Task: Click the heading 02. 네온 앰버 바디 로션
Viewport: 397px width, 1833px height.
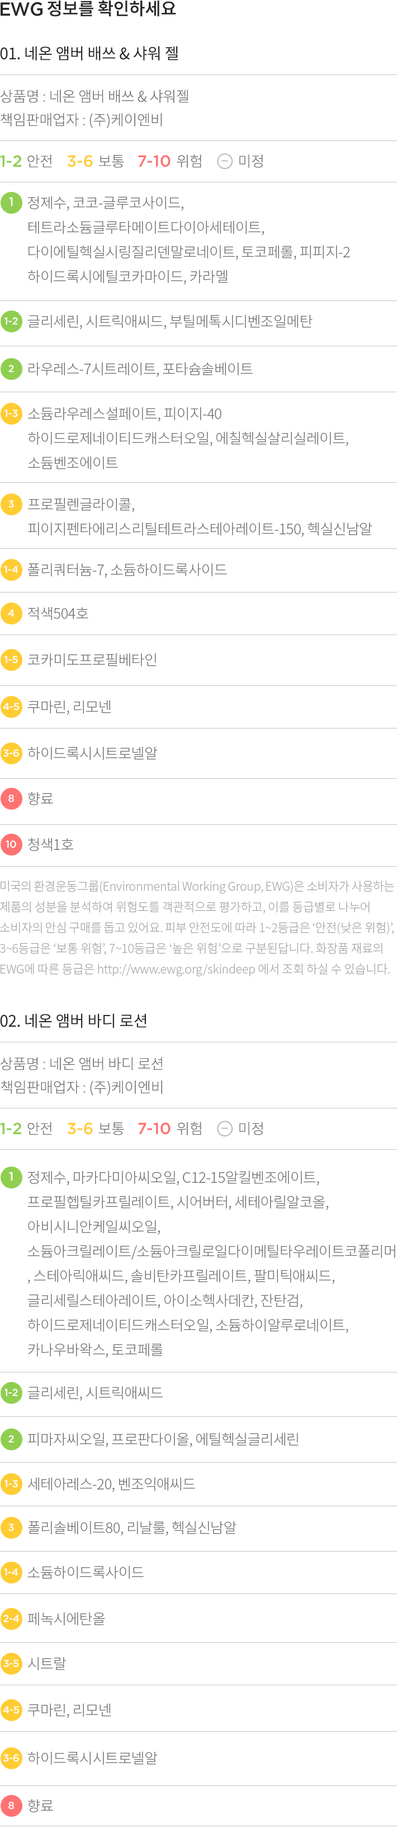Action: pyautogui.click(x=73, y=1021)
